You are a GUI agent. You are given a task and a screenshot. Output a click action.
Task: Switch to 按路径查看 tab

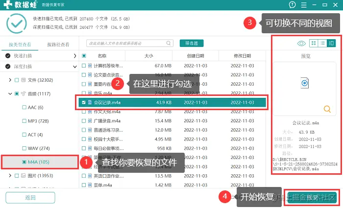pos(58,45)
